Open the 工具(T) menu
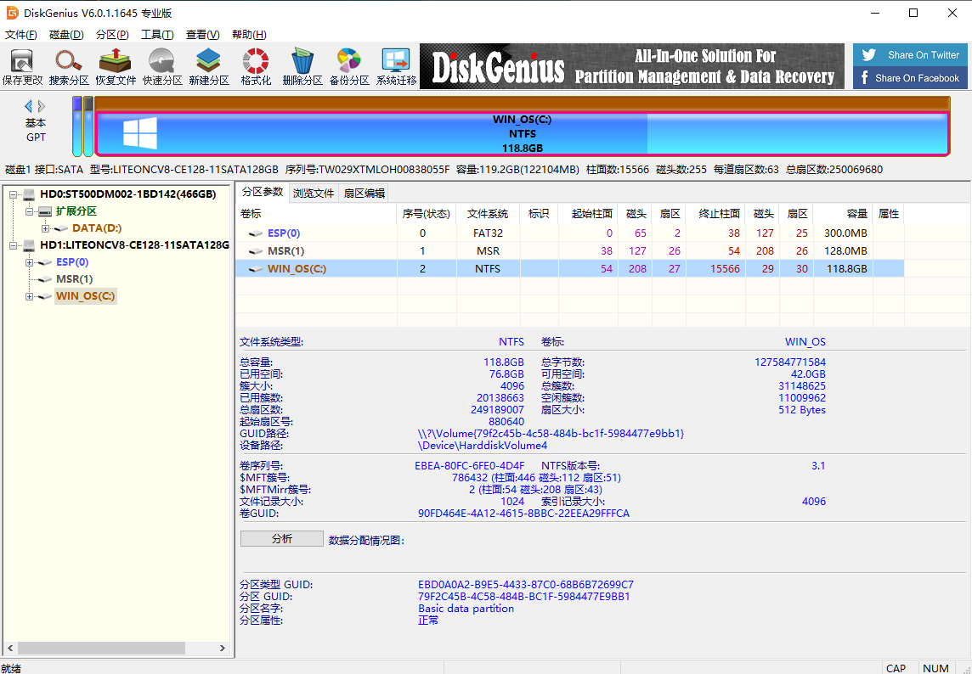972x674 pixels. (x=157, y=35)
